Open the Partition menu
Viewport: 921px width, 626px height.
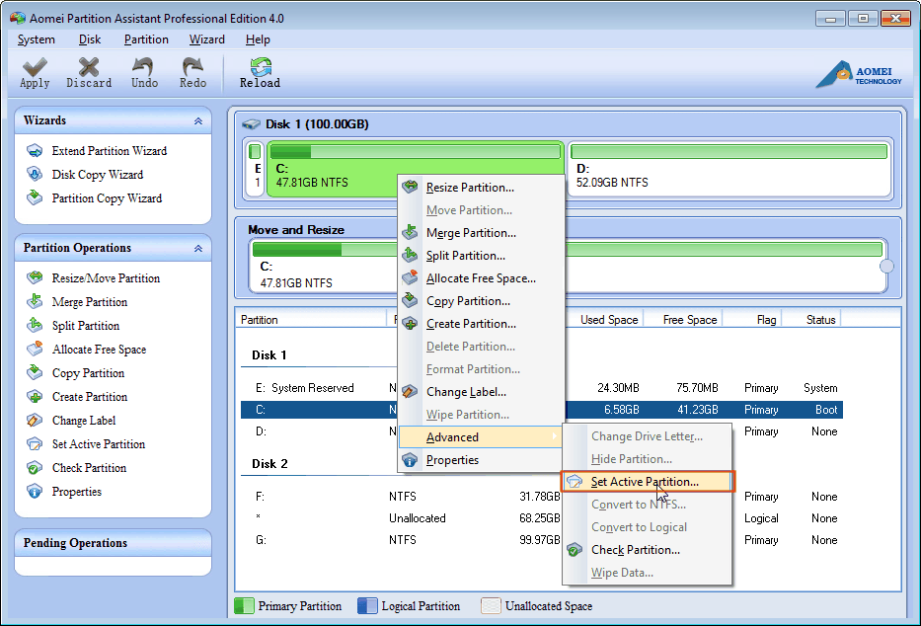click(x=146, y=39)
